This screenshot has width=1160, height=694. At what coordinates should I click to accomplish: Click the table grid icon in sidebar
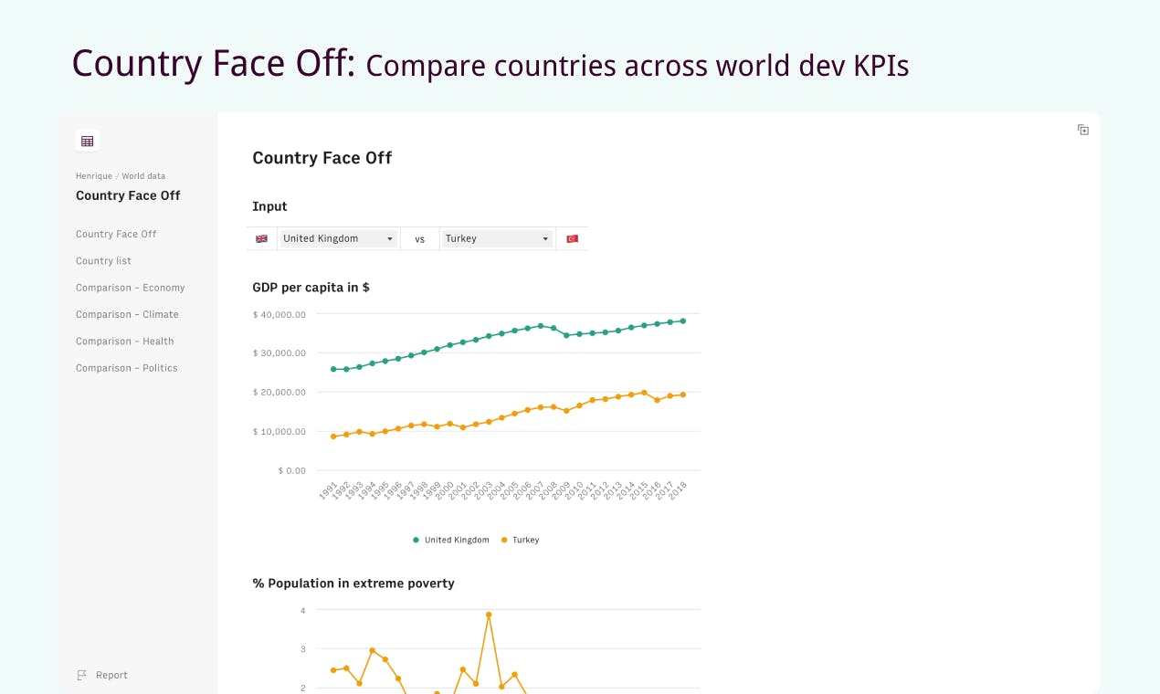click(88, 141)
